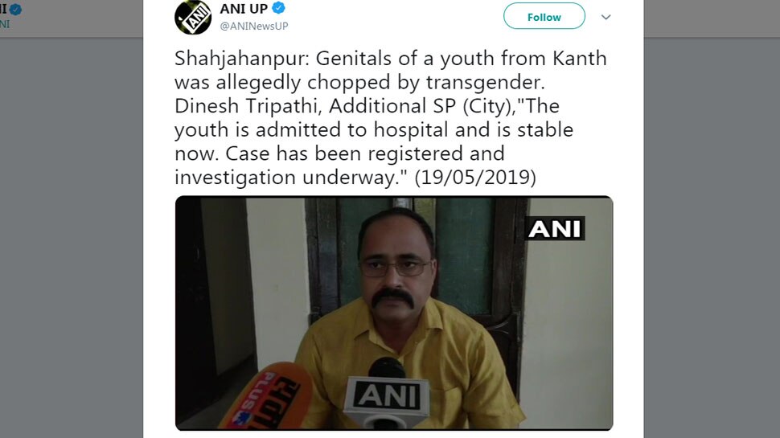Click the ANI logo cube on the microphone
780x438 pixels.
click(x=388, y=395)
